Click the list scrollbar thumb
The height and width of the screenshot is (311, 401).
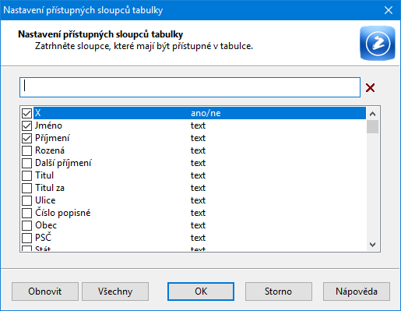tap(373, 126)
